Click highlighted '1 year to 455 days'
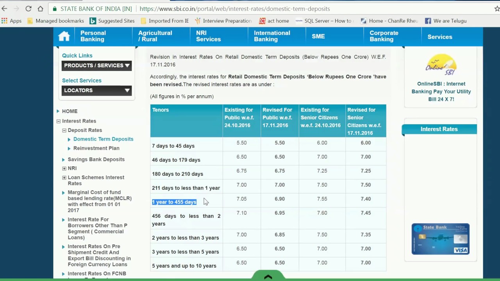This screenshot has width=500, height=281. (x=174, y=202)
